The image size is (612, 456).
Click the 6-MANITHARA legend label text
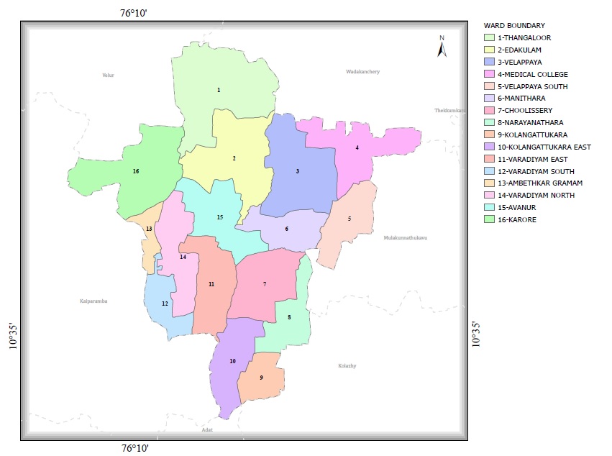521,98
